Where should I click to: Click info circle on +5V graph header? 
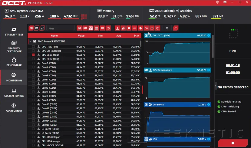tap(209, 139)
